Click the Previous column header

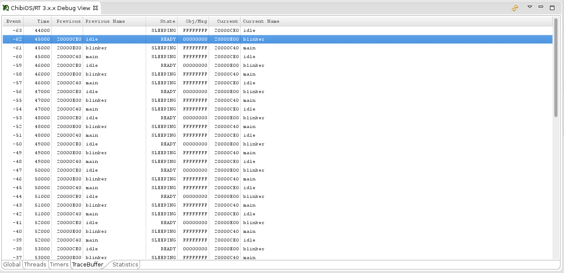[67, 21]
